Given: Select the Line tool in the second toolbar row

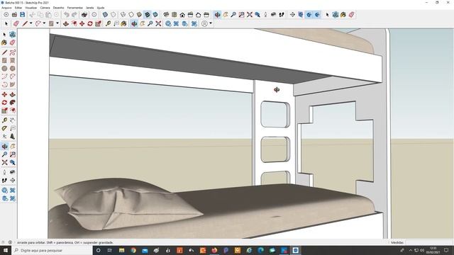Looking at the screenshot, I should coord(25,23).
